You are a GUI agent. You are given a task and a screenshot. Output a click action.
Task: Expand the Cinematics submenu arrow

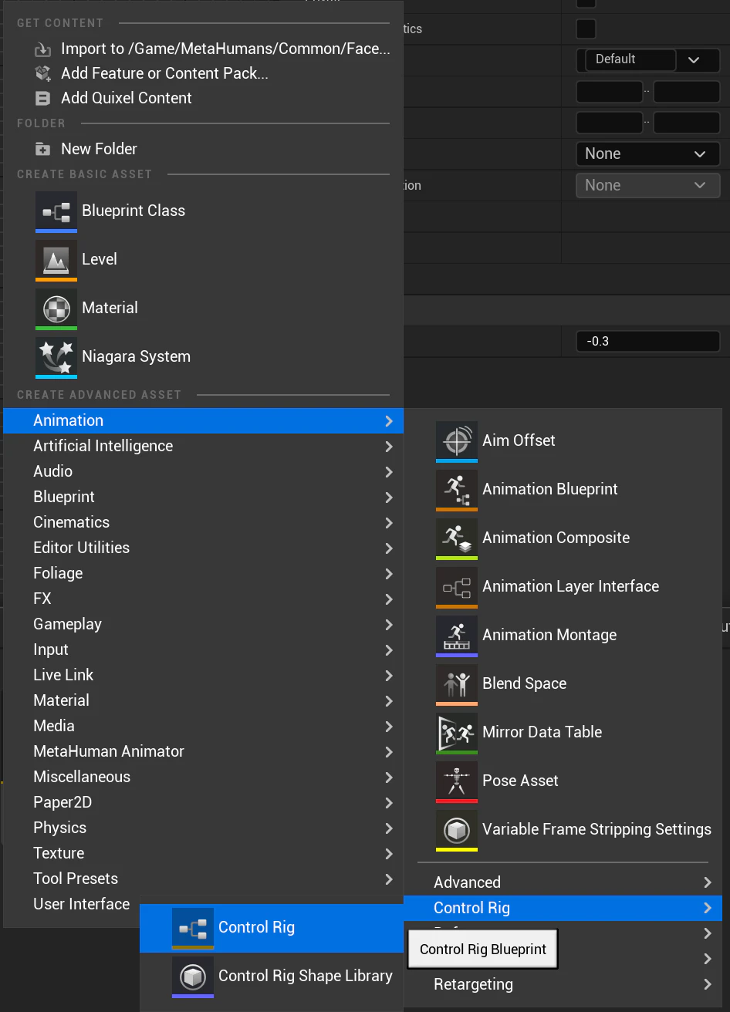coord(389,523)
